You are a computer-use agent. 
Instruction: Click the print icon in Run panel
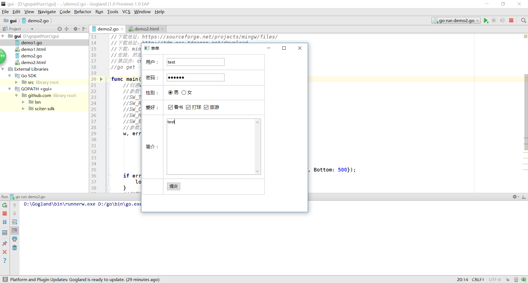pos(15,239)
